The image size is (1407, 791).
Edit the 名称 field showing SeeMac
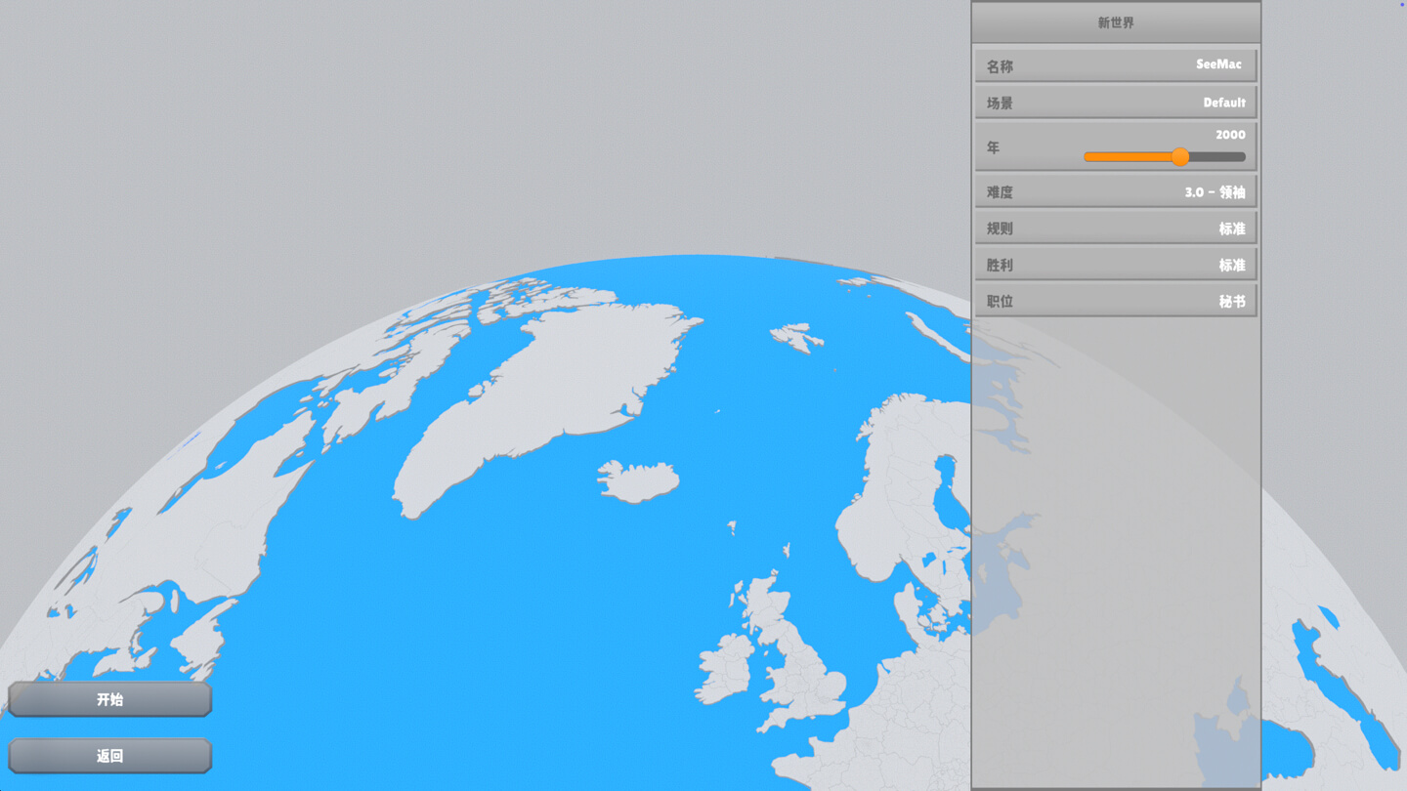pos(1115,65)
